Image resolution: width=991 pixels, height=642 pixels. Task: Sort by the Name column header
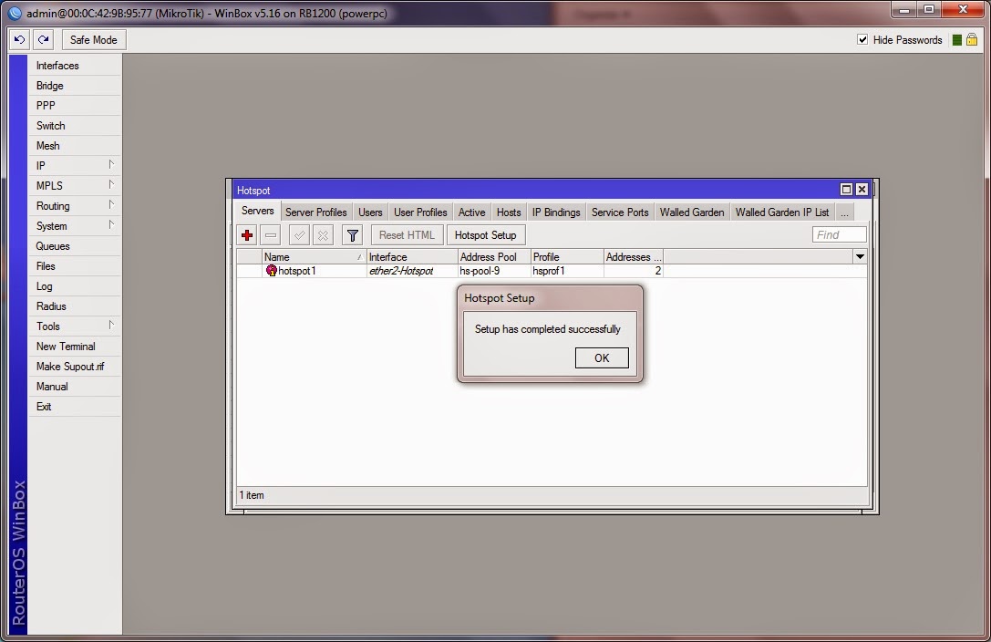click(315, 257)
